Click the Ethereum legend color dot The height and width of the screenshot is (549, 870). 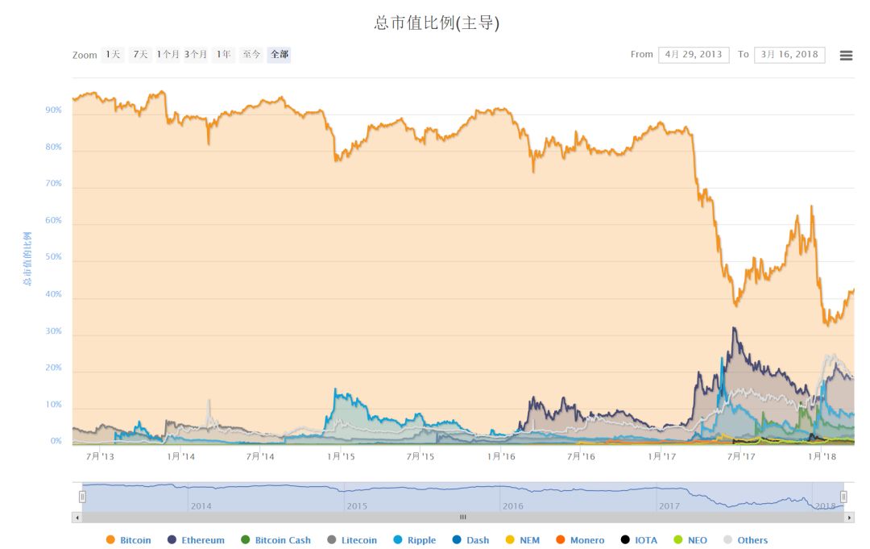(171, 540)
